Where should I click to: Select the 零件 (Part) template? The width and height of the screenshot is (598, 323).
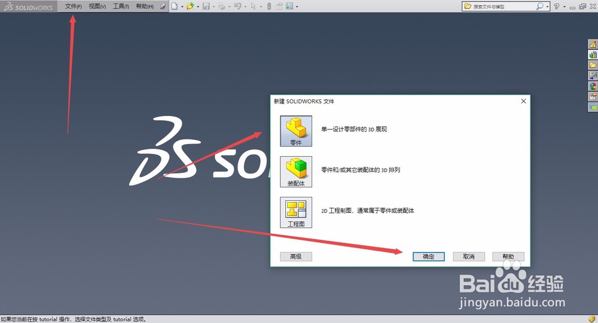[x=296, y=131]
